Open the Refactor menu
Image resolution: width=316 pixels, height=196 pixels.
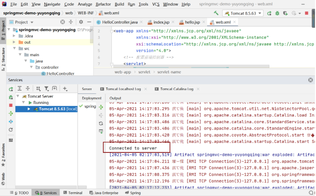coord(103,4)
